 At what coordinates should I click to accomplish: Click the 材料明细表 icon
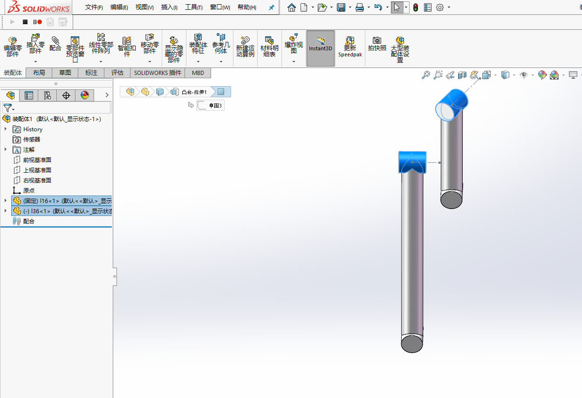269,44
